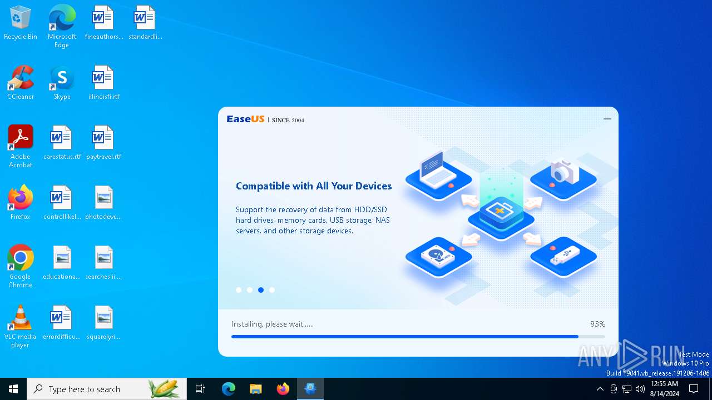The width and height of the screenshot is (712, 400).
Task: Open the meet now tray icon
Action: [614, 389]
